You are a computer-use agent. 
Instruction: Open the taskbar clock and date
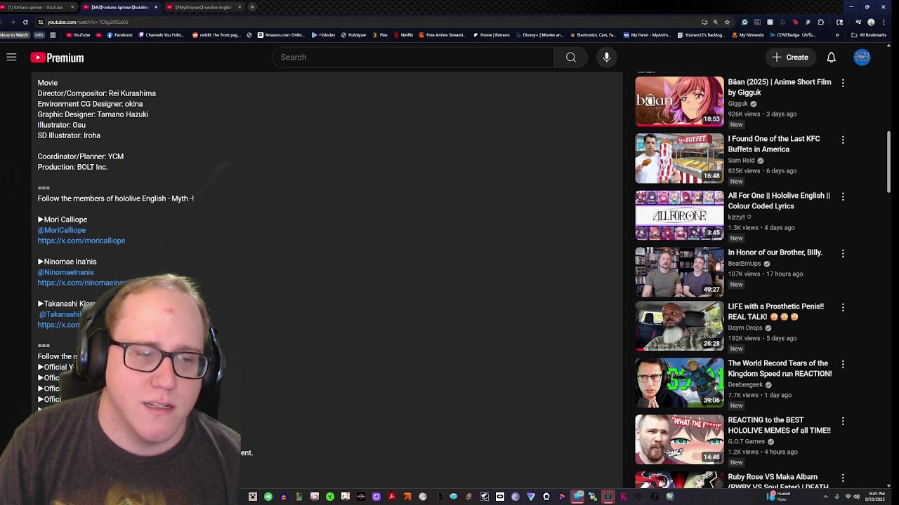point(877,497)
